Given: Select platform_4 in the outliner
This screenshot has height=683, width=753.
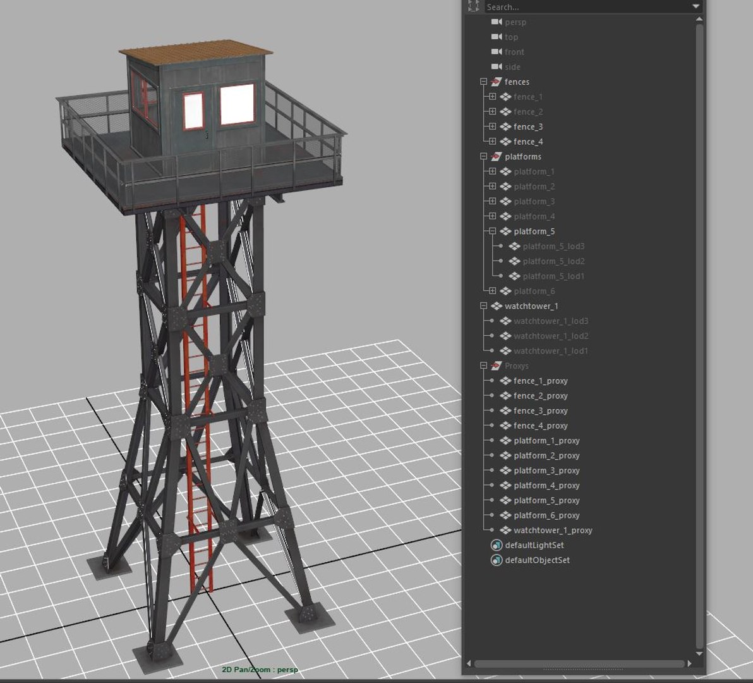Looking at the screenshot, I should pos(534,216).
